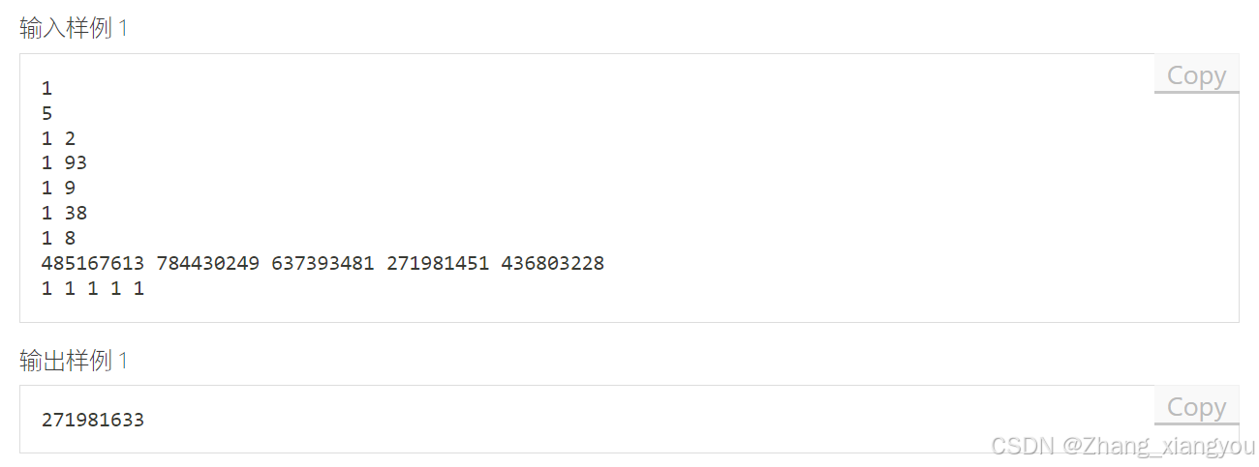
Task: Click the input line reading 1 2
Action: coord(58,138)
